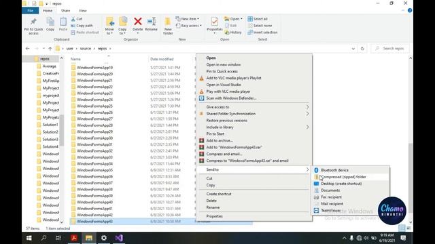Image resolution: width=435 pixels, height=244 pixels.
Task: Click Paste shortcut in the ribbon
Action: pos(85,33)
